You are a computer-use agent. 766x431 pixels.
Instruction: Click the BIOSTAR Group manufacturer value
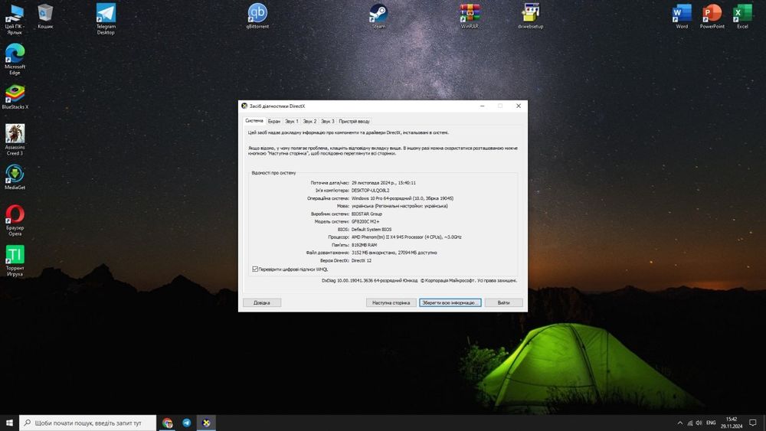click(x=367, y=214)
